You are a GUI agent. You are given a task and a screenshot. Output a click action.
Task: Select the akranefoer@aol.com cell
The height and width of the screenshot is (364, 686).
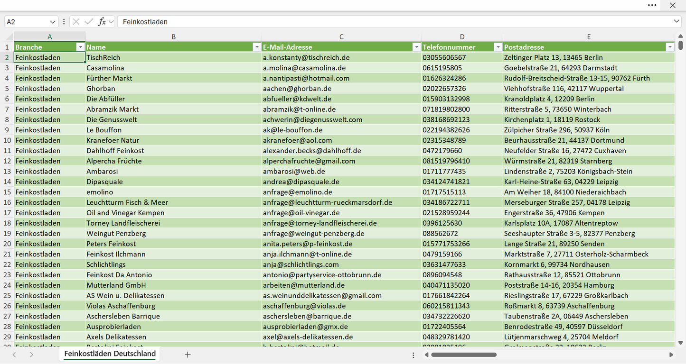point(341,140)
